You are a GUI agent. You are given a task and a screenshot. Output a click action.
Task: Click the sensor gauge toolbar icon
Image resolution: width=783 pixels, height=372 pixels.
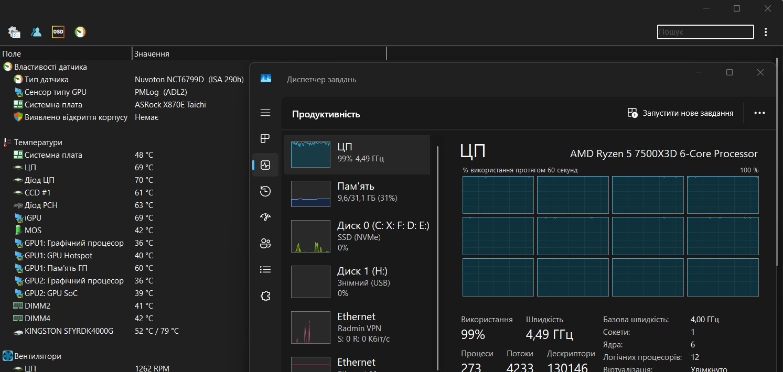[x=80, y=32]
